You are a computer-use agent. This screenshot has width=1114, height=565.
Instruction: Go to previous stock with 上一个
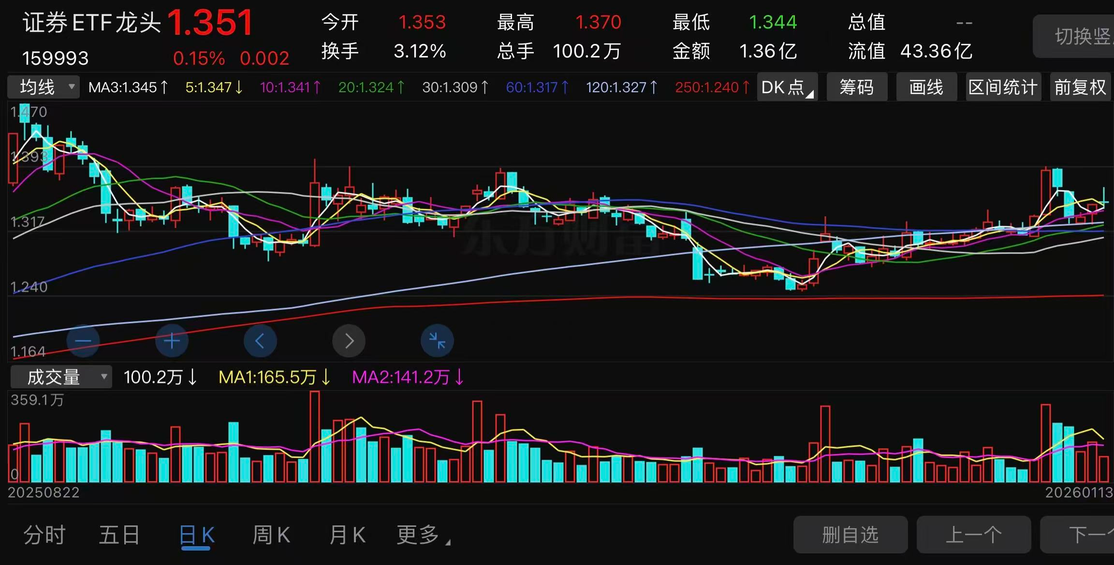click(x=973, y=535)
